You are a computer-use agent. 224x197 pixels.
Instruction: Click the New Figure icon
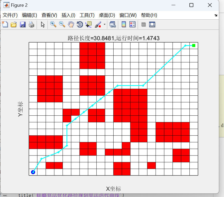click(5, 25)
